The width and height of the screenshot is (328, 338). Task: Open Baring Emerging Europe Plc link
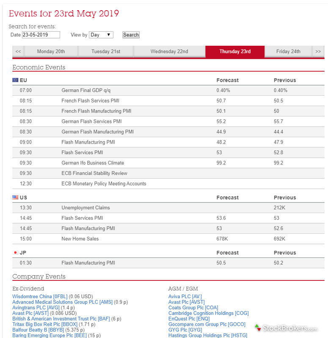[x=50, y=335]
